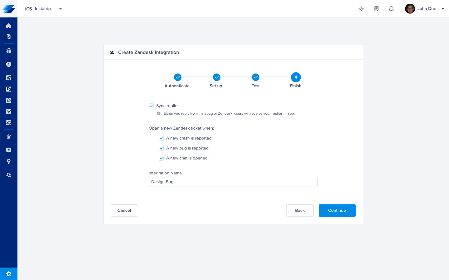Expand the Instatrip app selector dropdown
Screen dimensions: 449x280
click(60, 9)
